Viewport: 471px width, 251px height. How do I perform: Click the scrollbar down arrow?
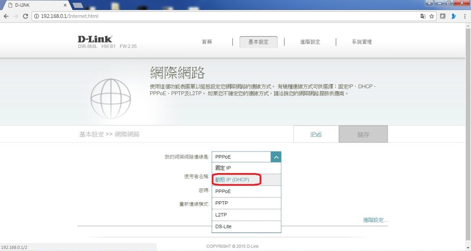tap(468, 247)
